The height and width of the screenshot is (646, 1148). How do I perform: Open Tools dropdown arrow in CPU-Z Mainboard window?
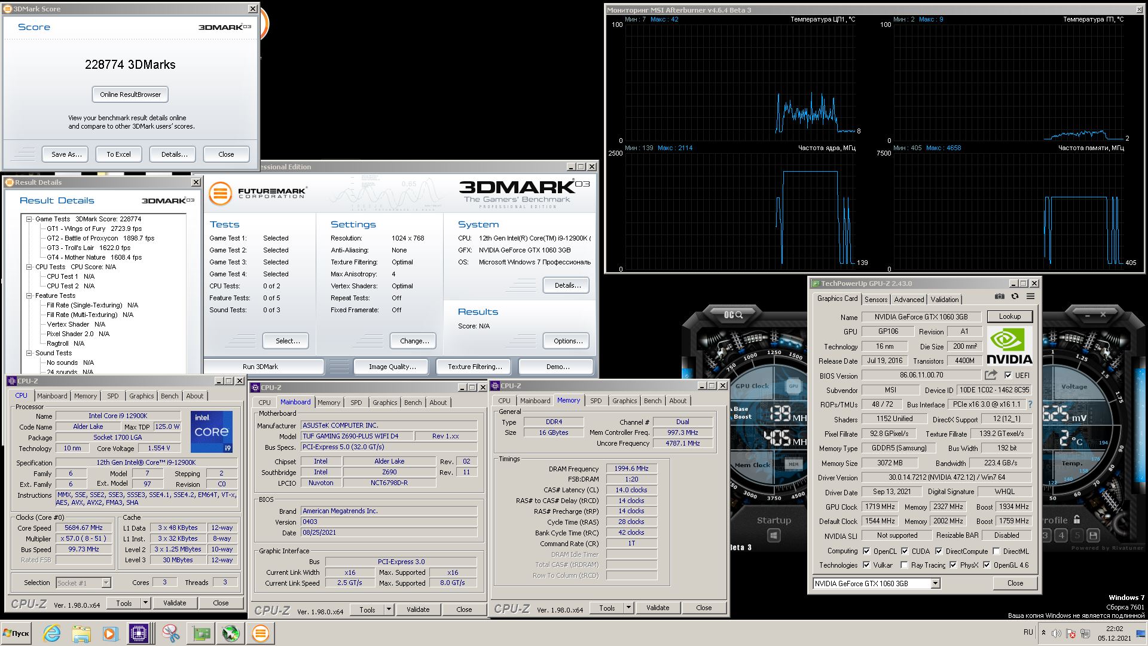click(389, 610)
